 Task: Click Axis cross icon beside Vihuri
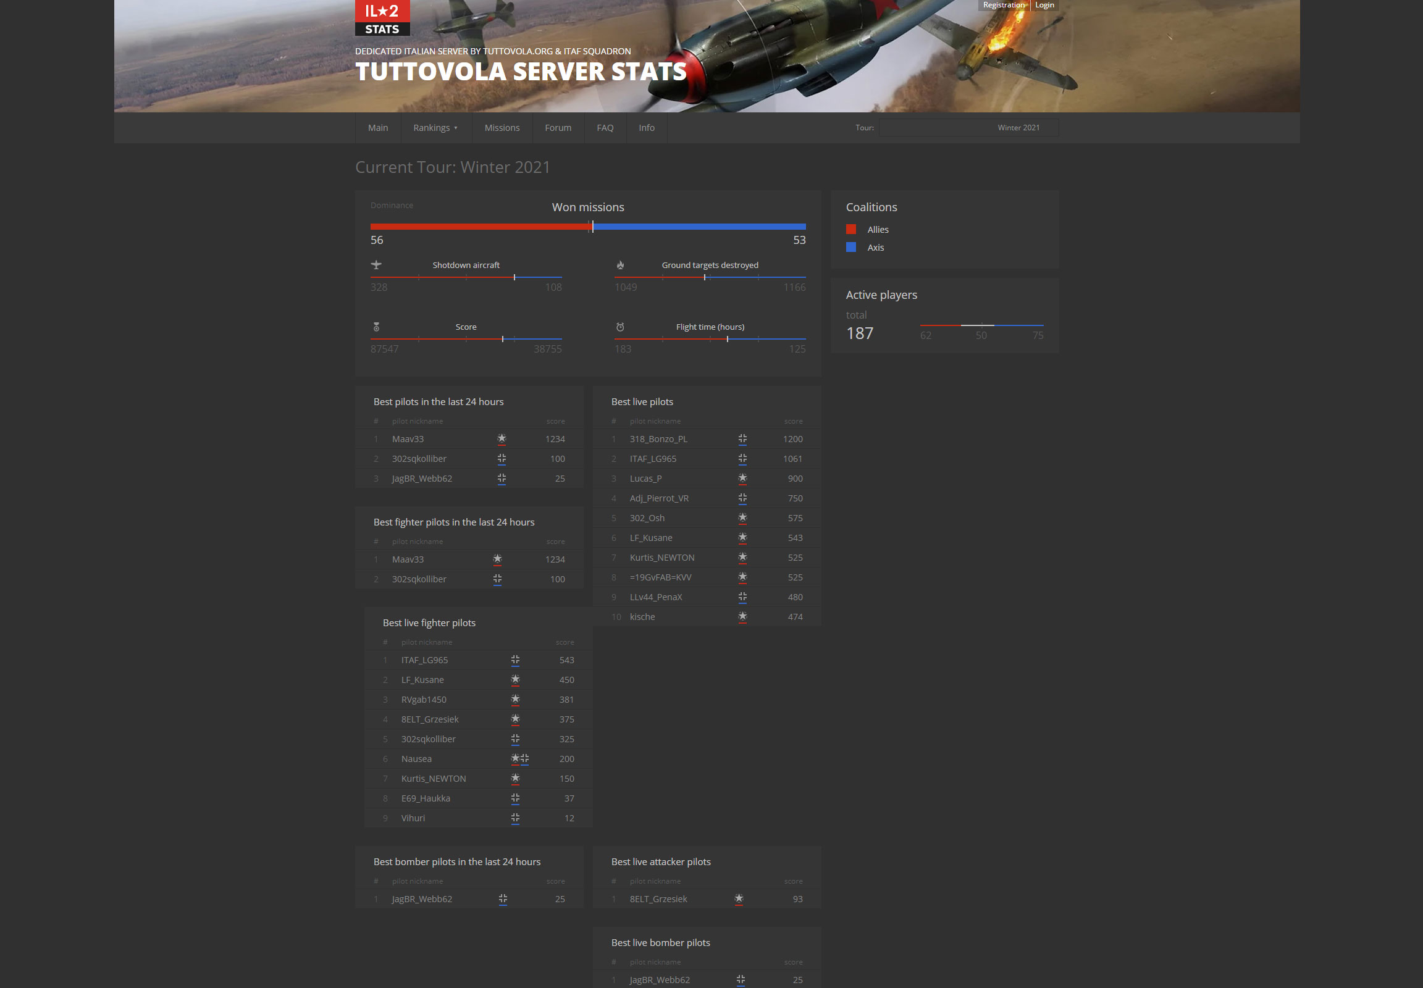coord(515,818)
